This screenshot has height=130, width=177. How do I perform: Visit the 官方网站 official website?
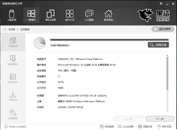(x=108, y=15)
